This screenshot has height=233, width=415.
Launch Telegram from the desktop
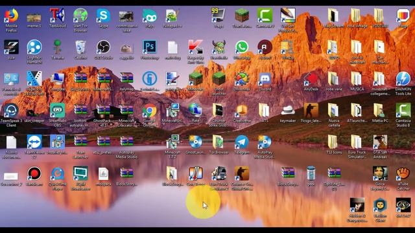click(x=242, y=142)
